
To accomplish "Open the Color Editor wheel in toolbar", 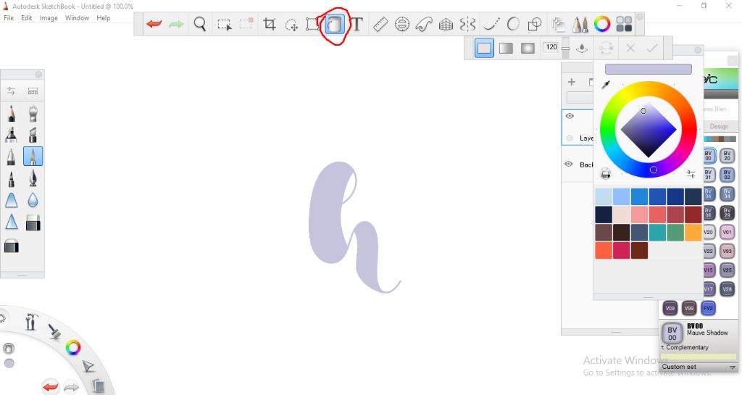I will [x=602, y=24].
